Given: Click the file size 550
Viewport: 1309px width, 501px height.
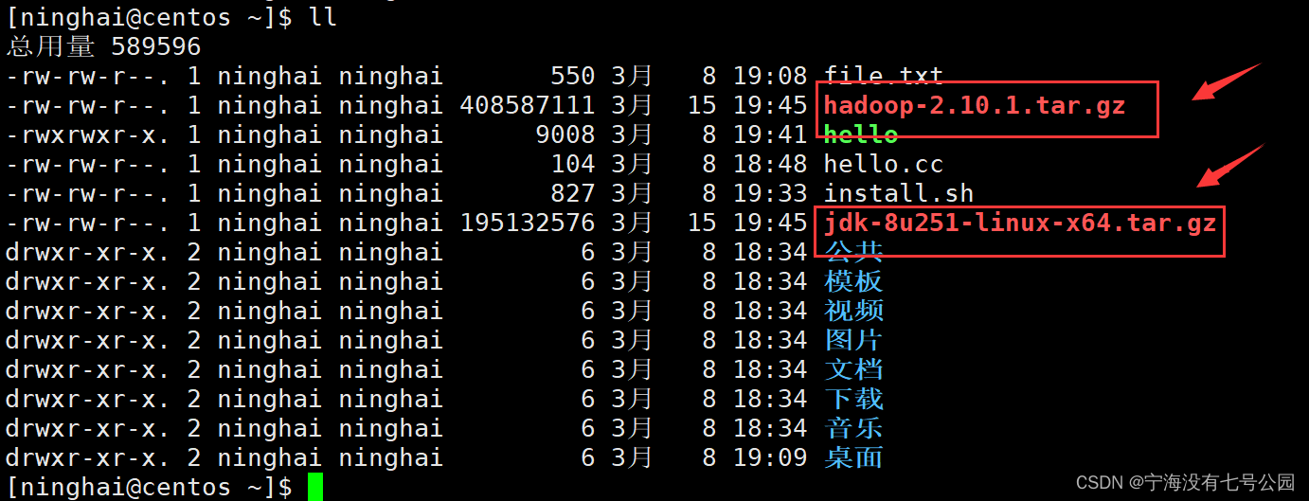Looking at the screenshot, I should 573,75.
